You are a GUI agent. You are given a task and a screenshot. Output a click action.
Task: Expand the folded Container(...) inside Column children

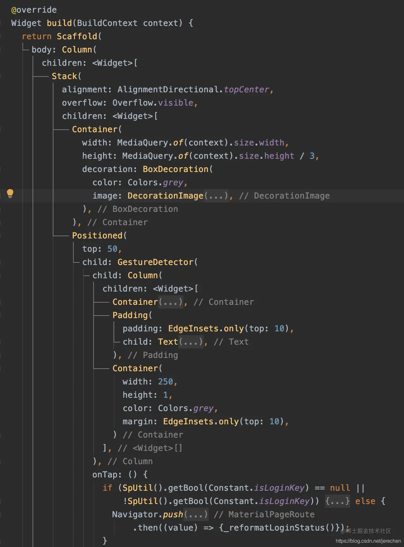(171, 302)
